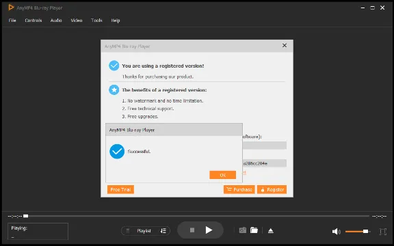Click the registration code input field
Viewport: 394px width, 246px height.
(264, 163)
